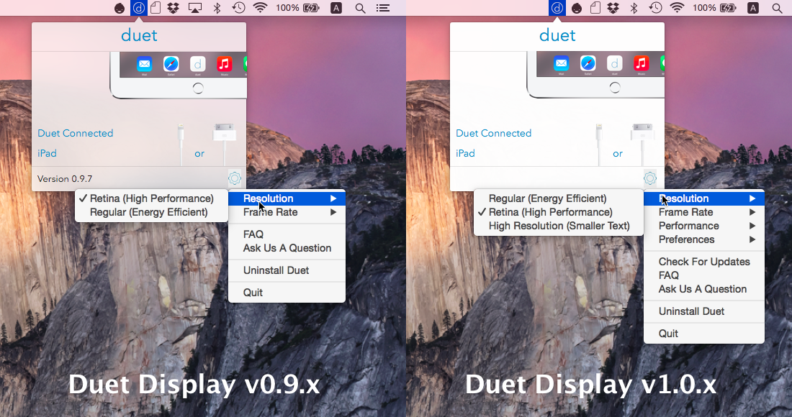The image size is (792, 417).
Task: Expand Performance submenu in v1.0 menu
Action: point(704,226)
